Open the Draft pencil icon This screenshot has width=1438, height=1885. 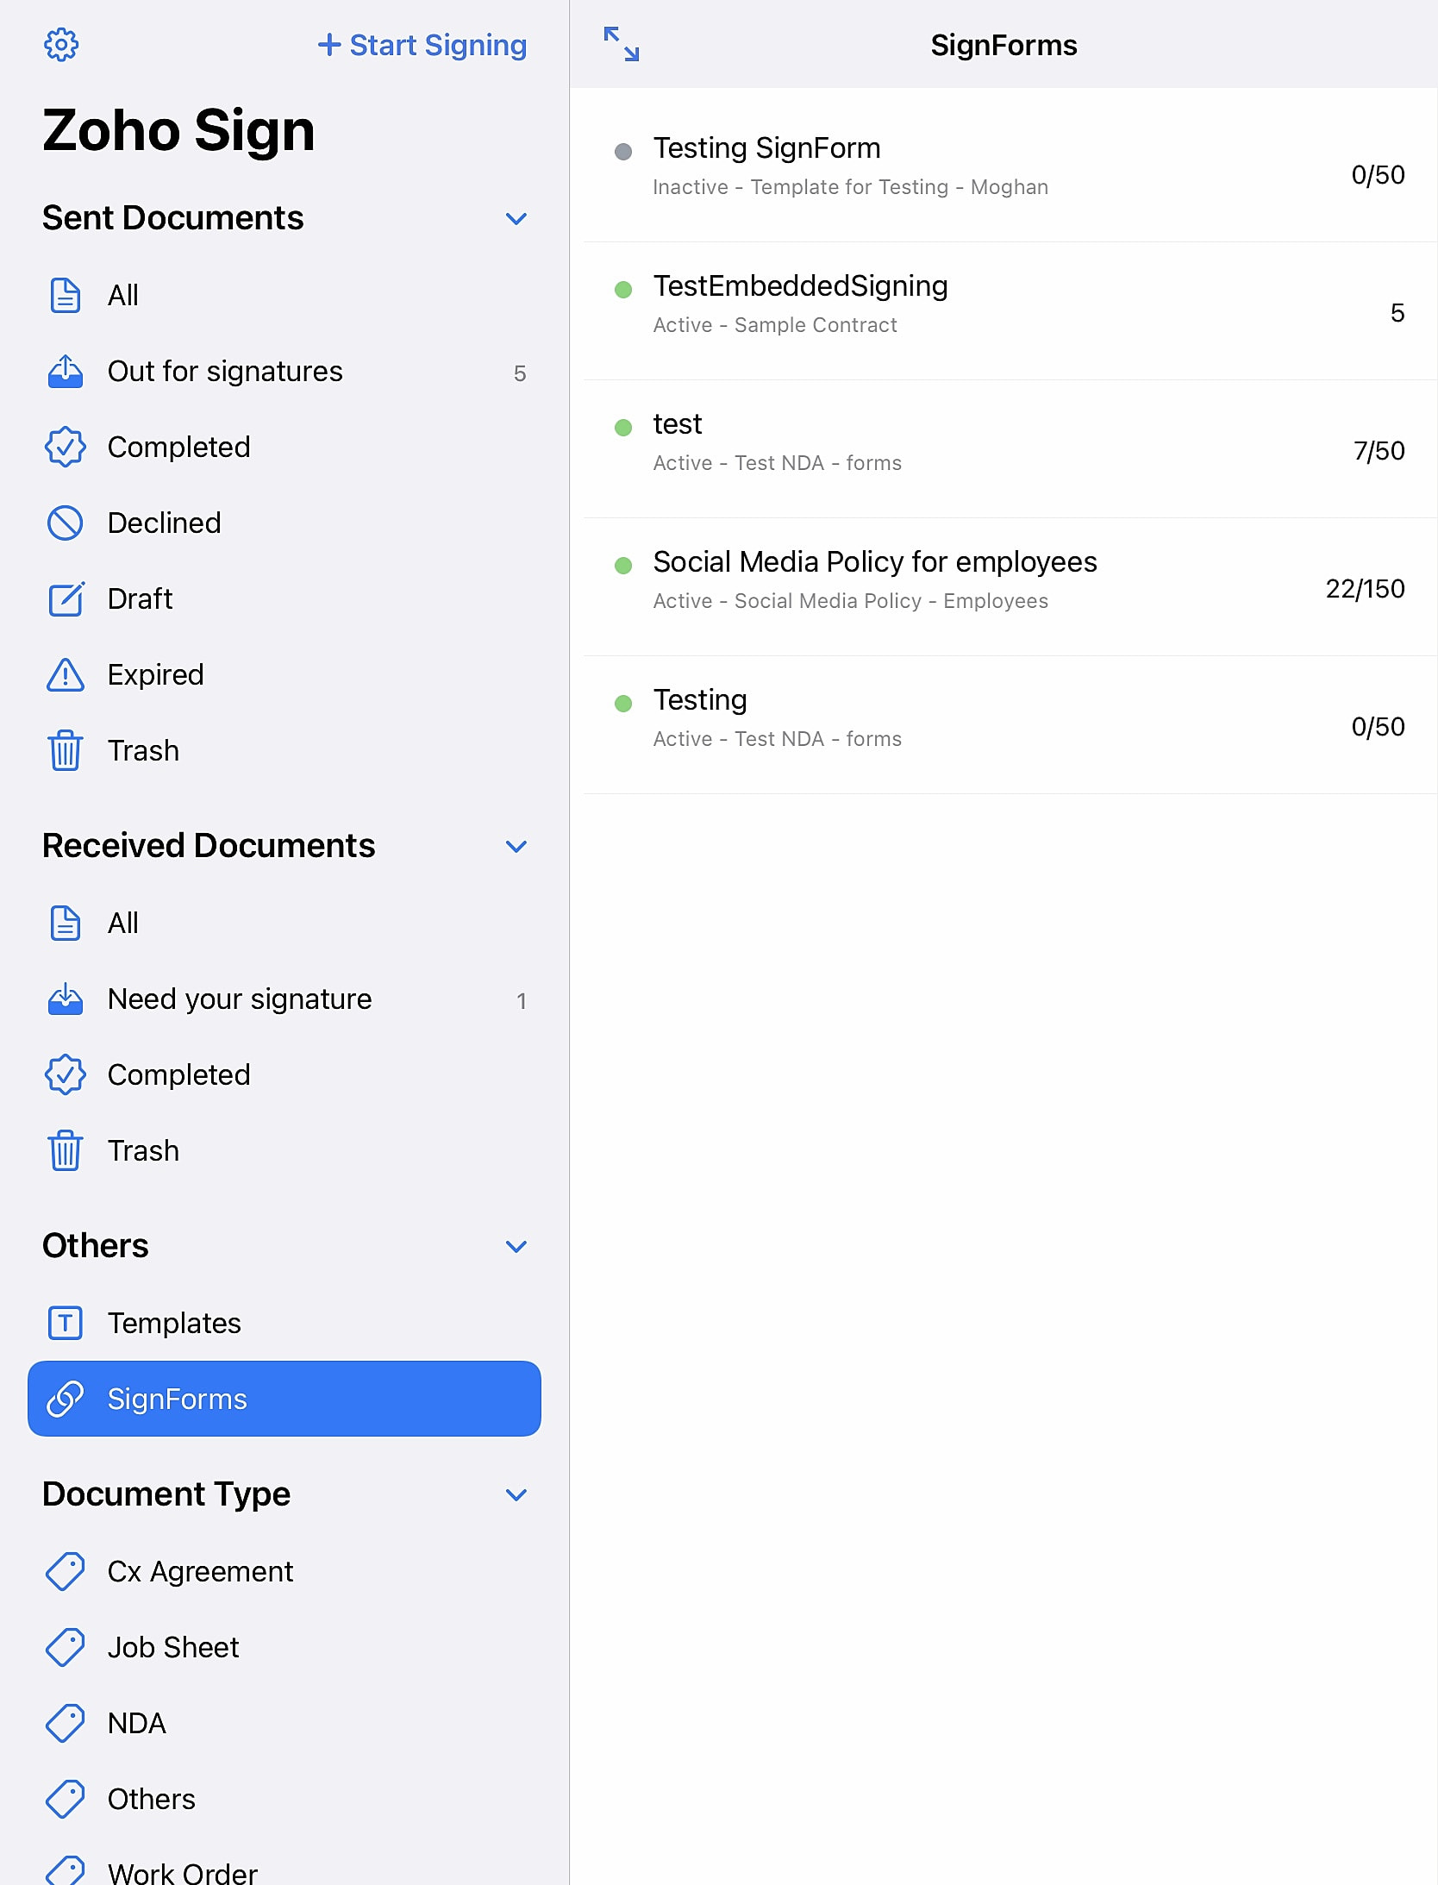tap(66, 599)
